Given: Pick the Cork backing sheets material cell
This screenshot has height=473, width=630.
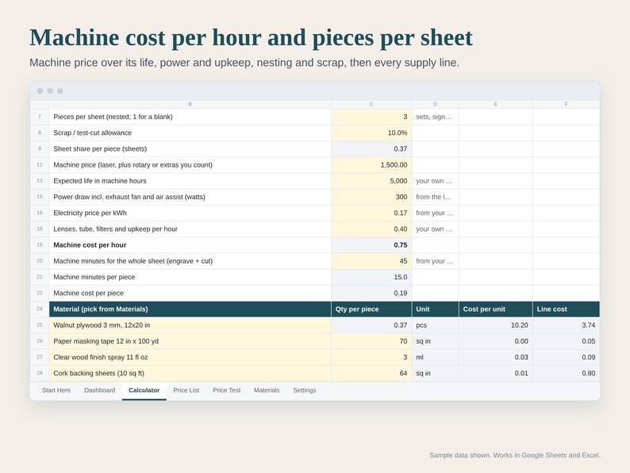Looking at the screenshot, I should tap(190, 373).
